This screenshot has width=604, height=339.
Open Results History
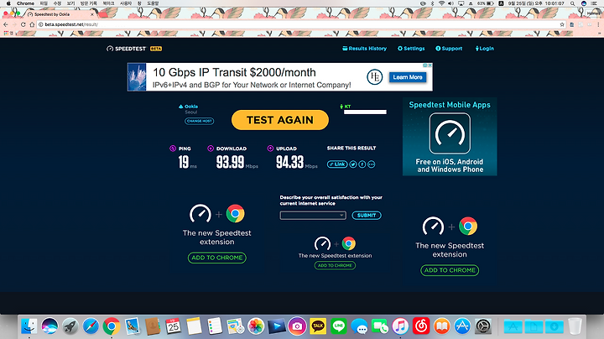click(364, 49)
